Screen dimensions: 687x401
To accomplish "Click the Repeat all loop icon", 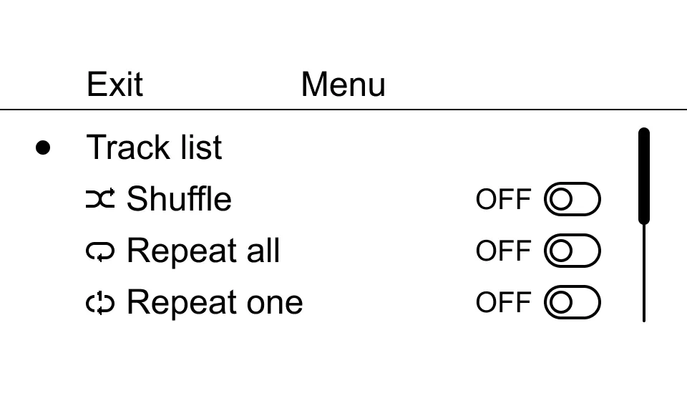I will point(100,251).
